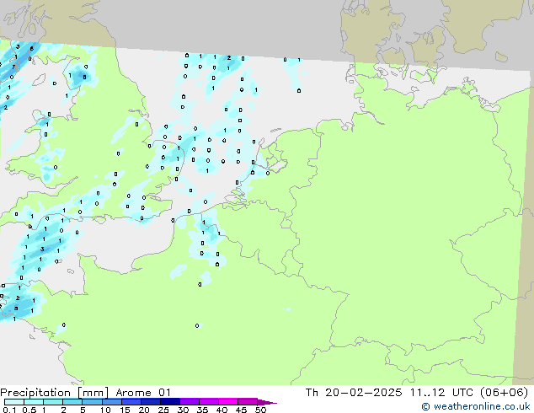Screen dimensions: 534x413
Task: Click the legend label '0.1'
Action: pyautogui.click(x=9, y=410)
